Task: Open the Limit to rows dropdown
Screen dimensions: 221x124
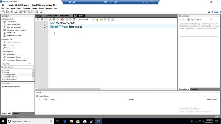Action: tap(86, 19)
